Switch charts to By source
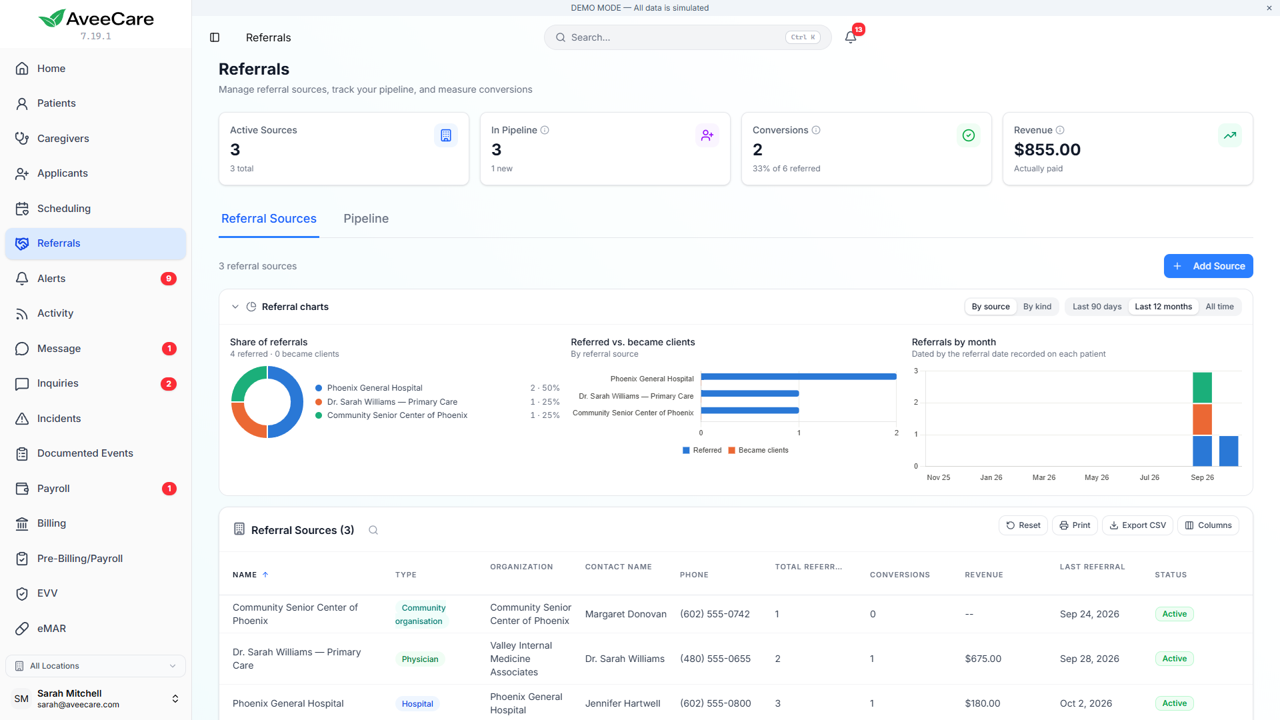Screen dimensions: 1280x720 (x=991, y=307)
